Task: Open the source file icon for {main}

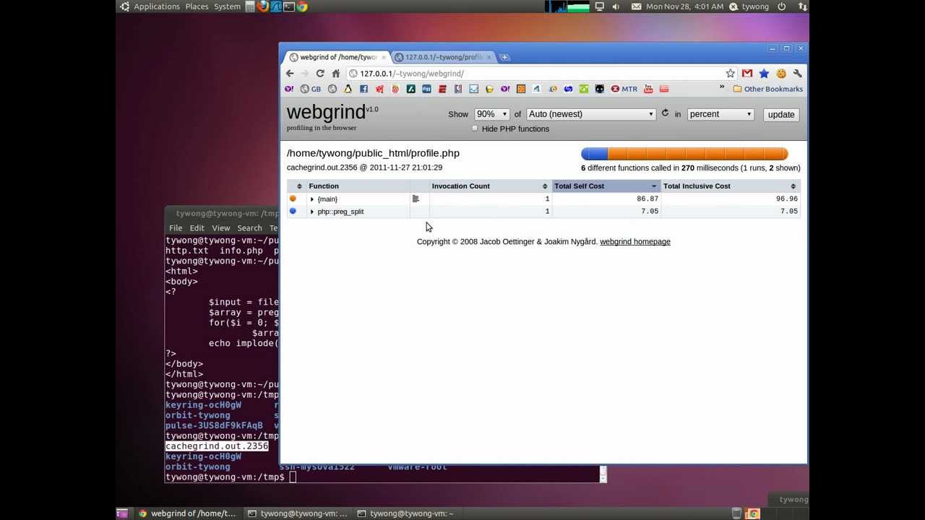Action: pos(416,199)
